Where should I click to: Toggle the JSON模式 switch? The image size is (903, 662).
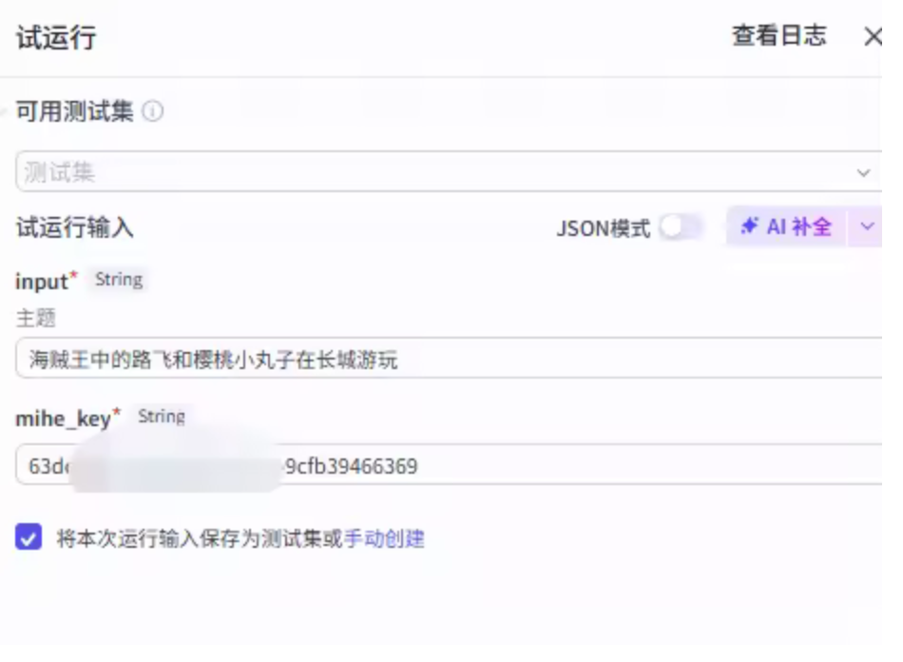pyautogui.click(x=682, y=227)
